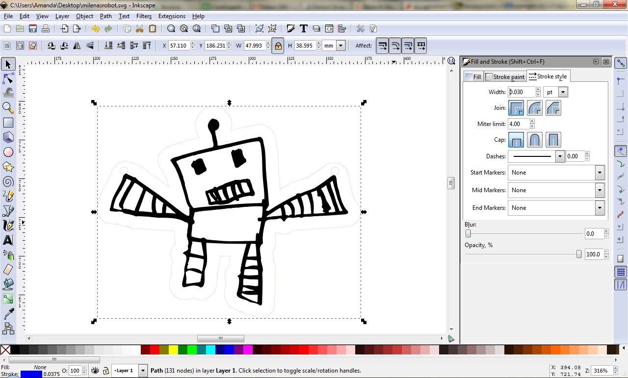Choose the Square cap style
This screenshot has width=628, height=378.
553,140
